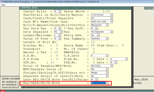The image size is (154, 92).
Task: Open the ALL/SALE/DR/CR.Note Cr dropdown arrow
Action: (x=107, y=83)
